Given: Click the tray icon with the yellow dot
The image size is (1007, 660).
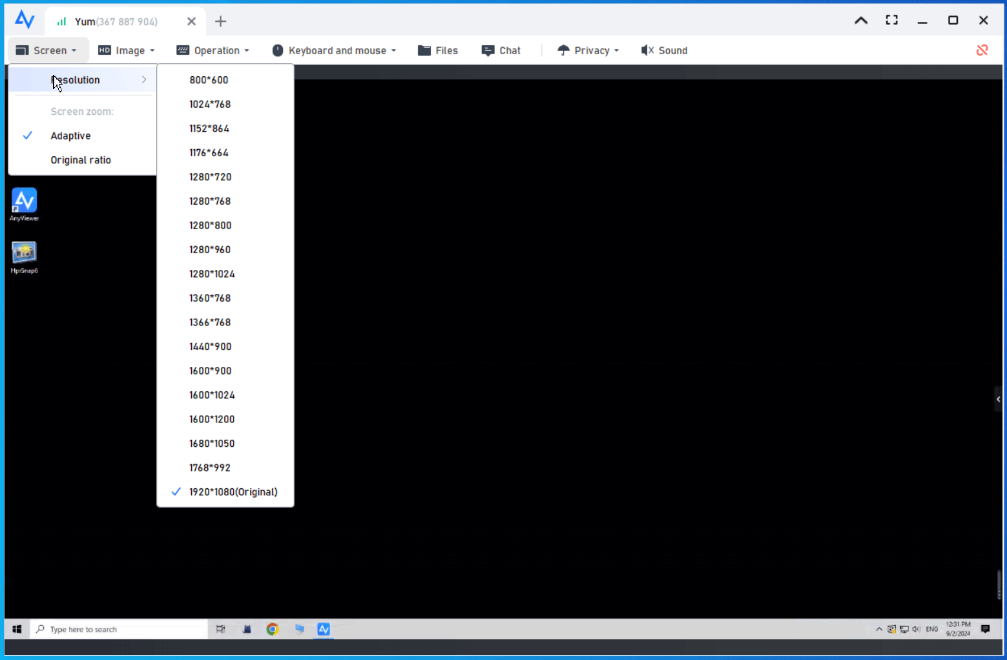Looking at the screenshot, I should point(891,629).
